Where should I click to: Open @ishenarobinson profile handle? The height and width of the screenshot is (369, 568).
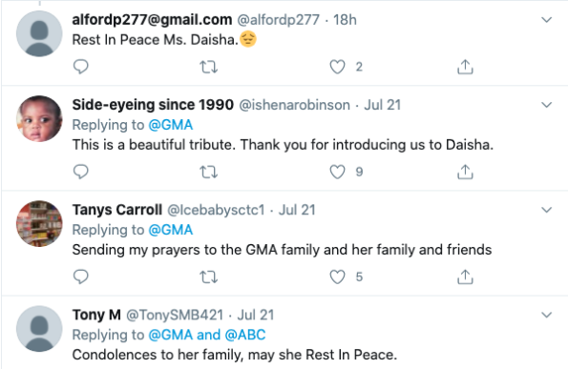click(x=295, y=105)
